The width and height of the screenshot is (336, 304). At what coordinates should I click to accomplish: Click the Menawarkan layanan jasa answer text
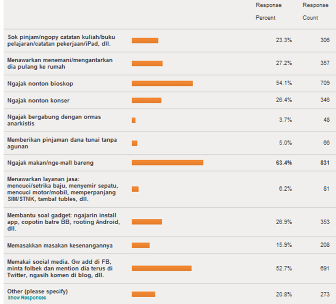(61, 189)
